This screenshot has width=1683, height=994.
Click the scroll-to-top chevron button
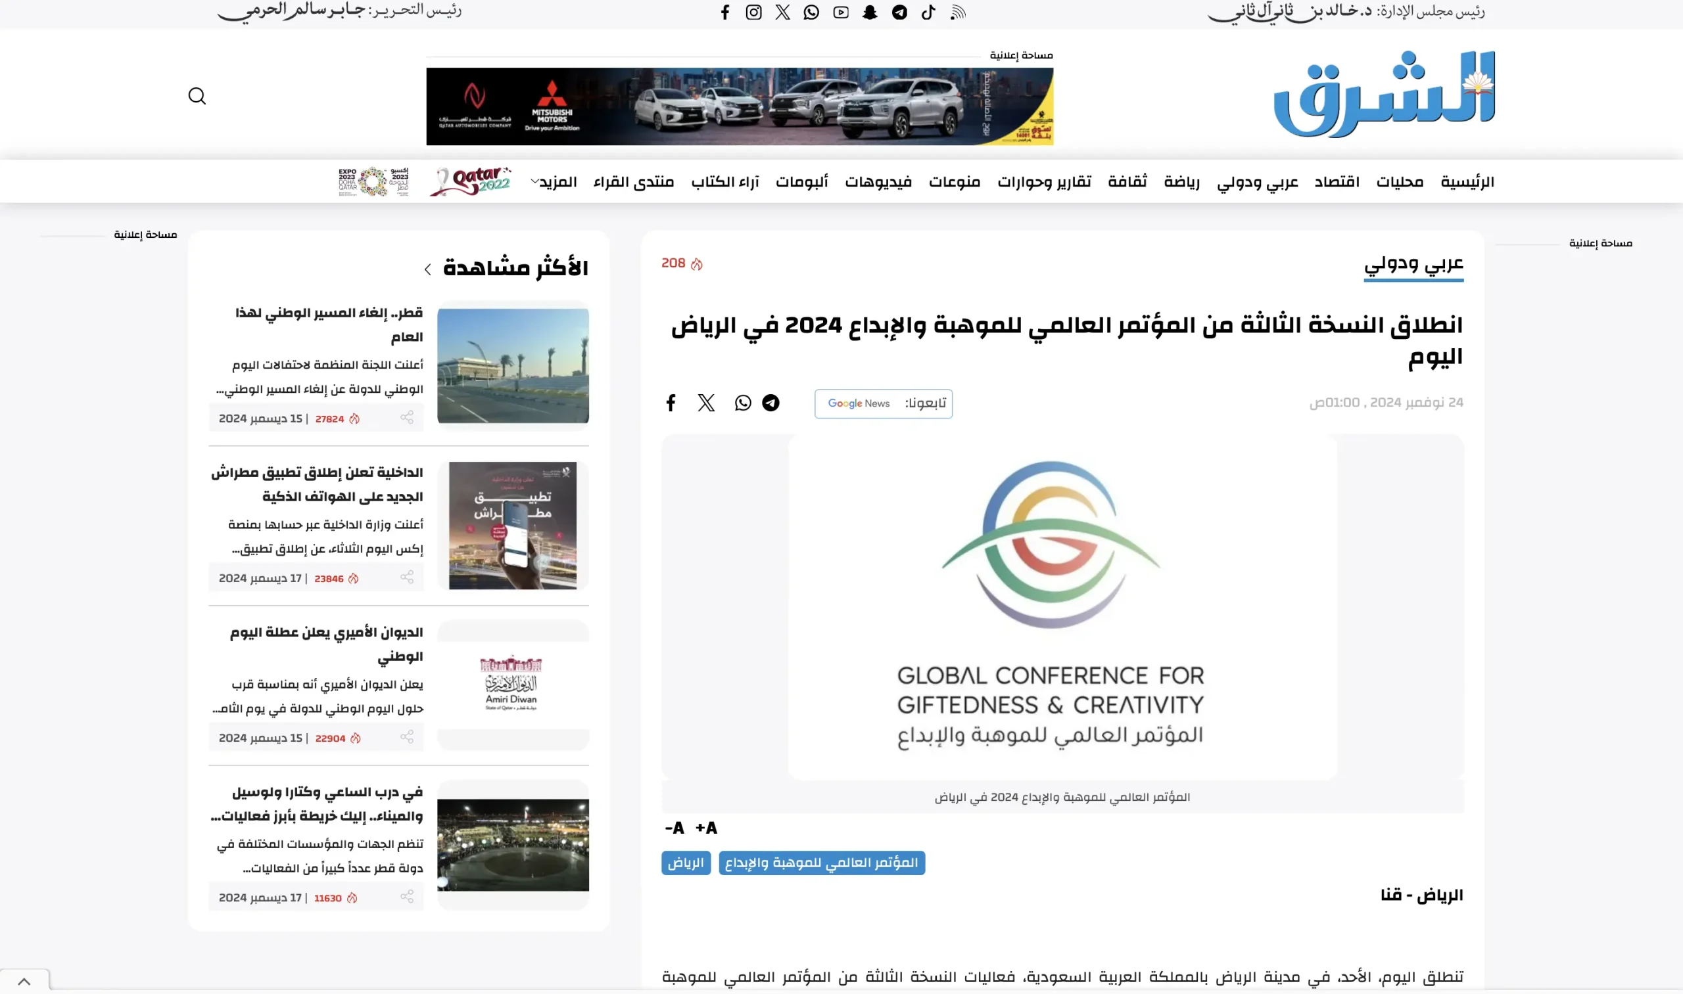click(24, 982)
